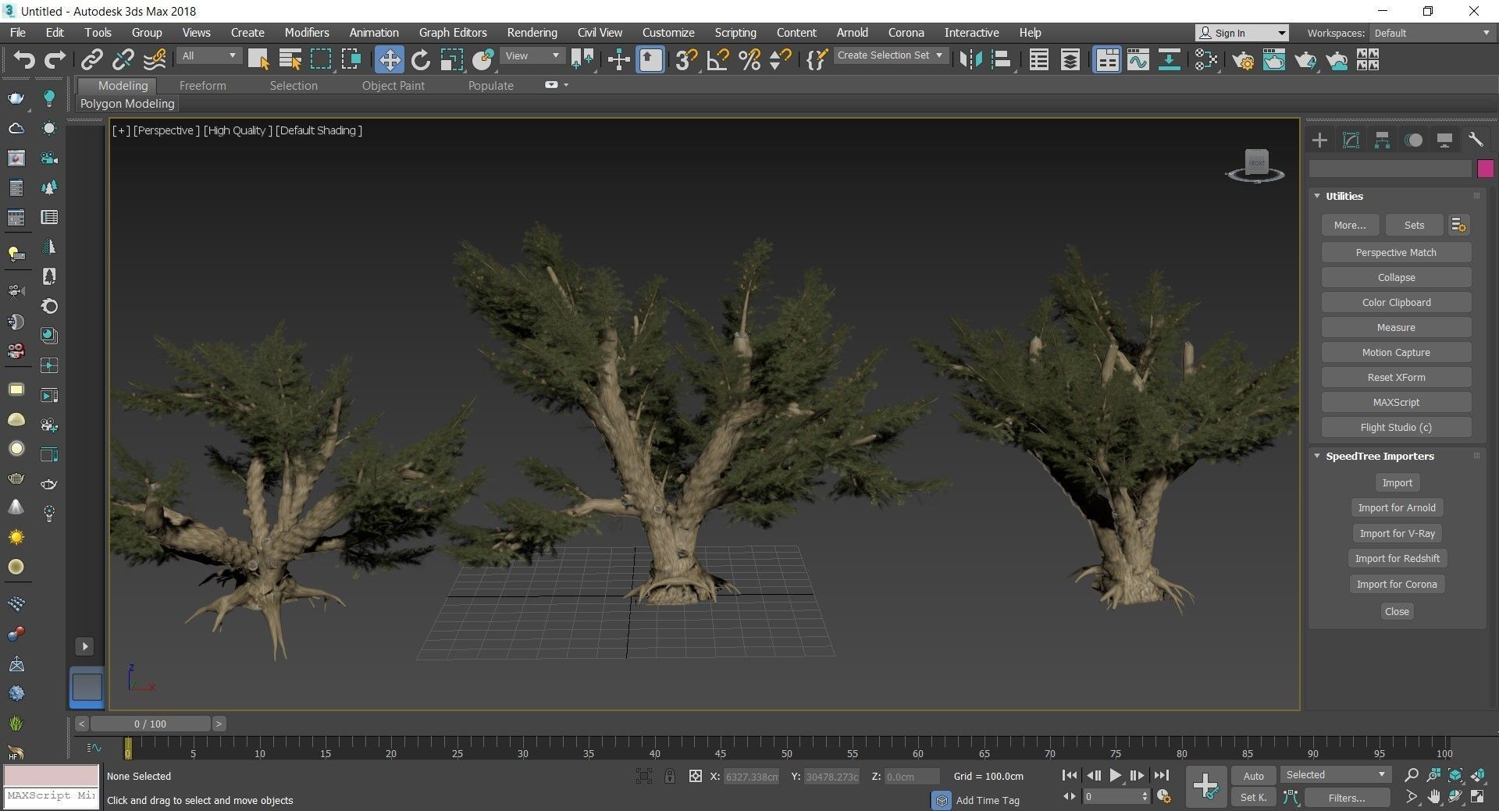The height and width of the screenshot is (811, 1499).
Task: Toggle absolute/offset transform type-in icon
Action: [x=695, y=776]
